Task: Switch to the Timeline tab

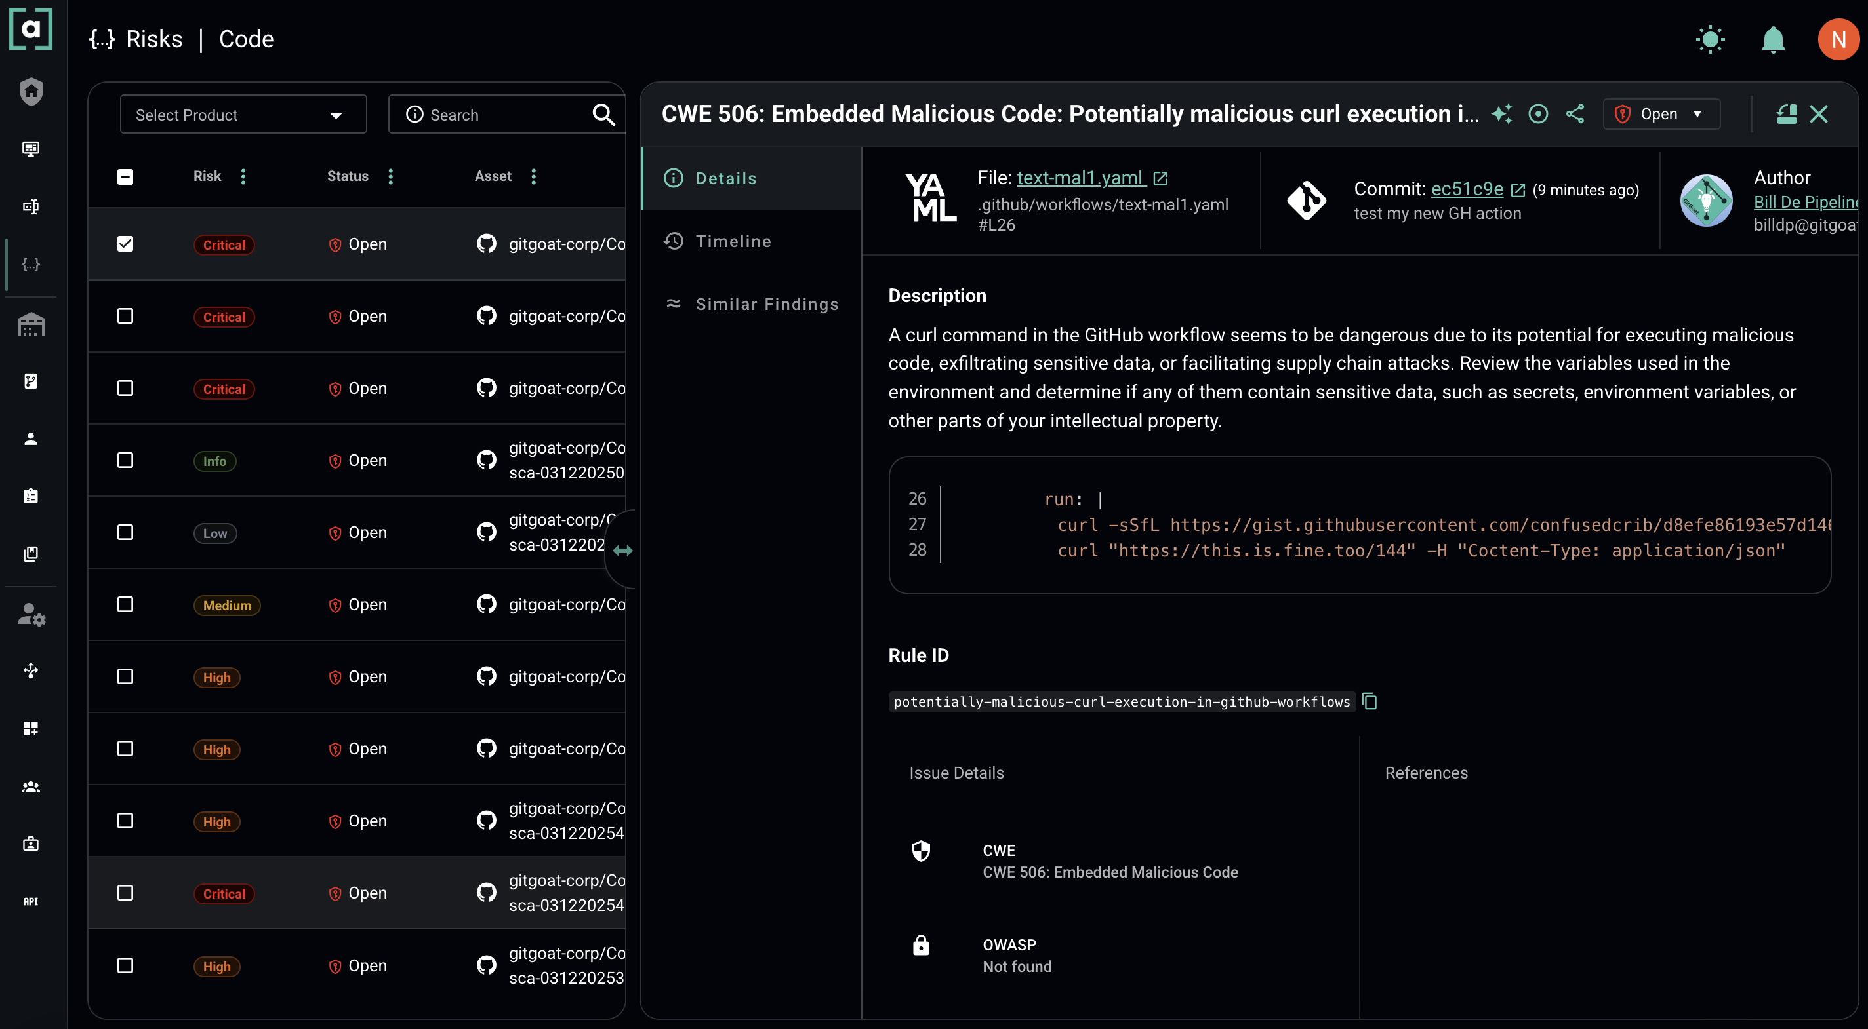Action: click(x=733, y=241)
